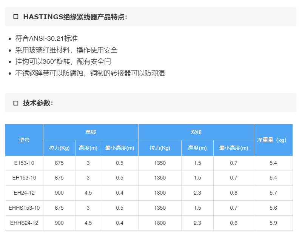The image size is (302, 238).
Task: Click the 最小高度(m) header under 单线
Action: click(x=120, y=148)
